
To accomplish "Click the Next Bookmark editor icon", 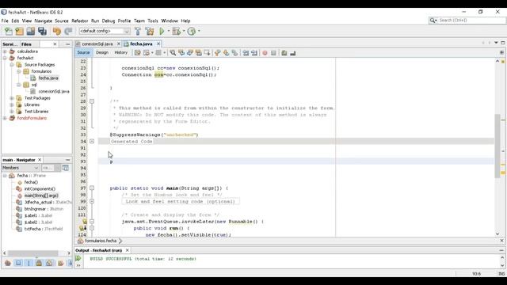I will pyautogui.click(x=226, y=53).
